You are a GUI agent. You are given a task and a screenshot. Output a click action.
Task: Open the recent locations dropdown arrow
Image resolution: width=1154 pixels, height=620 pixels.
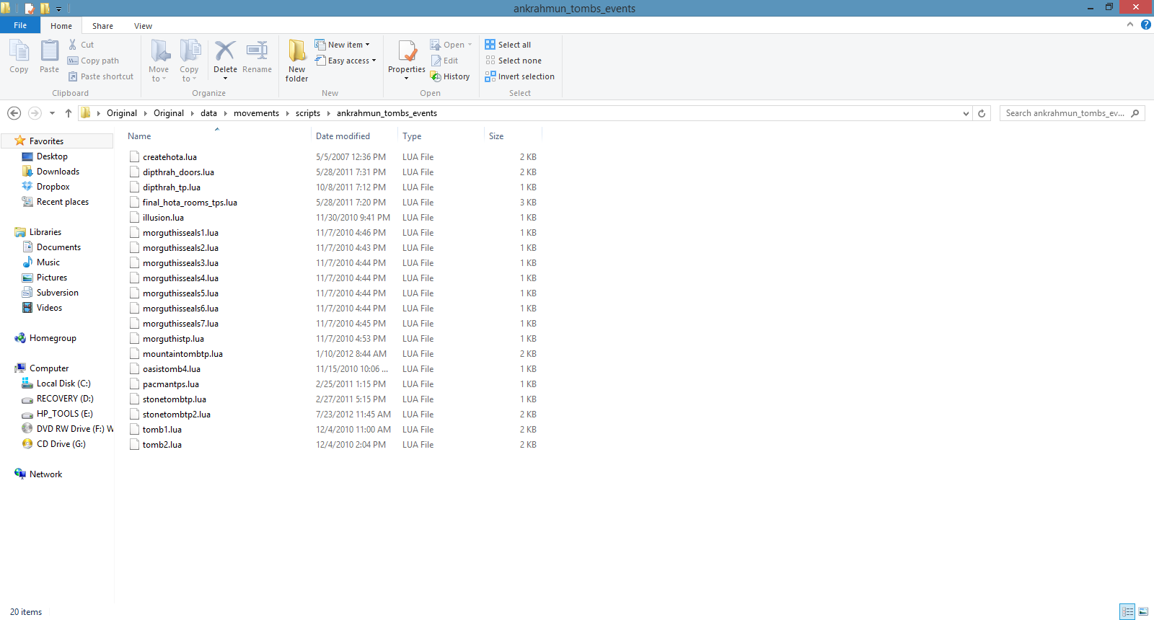[x=52, y=113]
